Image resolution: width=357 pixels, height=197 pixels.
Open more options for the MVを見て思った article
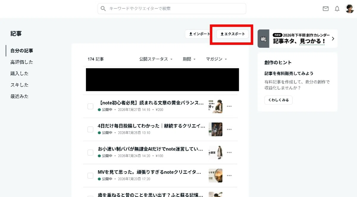(x=229, y=176)
